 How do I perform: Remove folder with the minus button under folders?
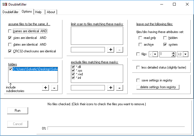point(54,88)
